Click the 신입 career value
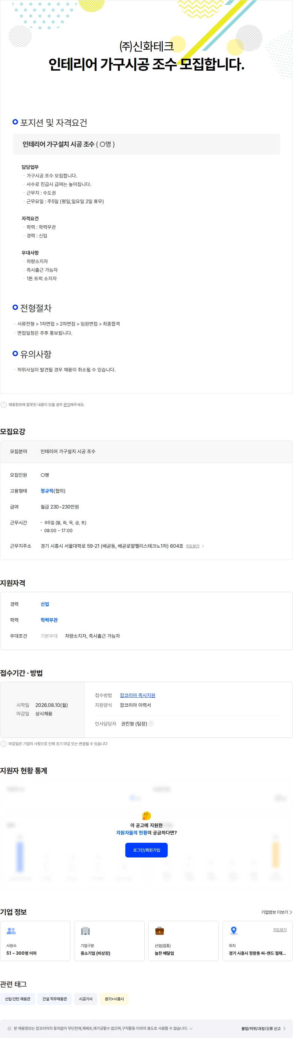 coord(45,604)
